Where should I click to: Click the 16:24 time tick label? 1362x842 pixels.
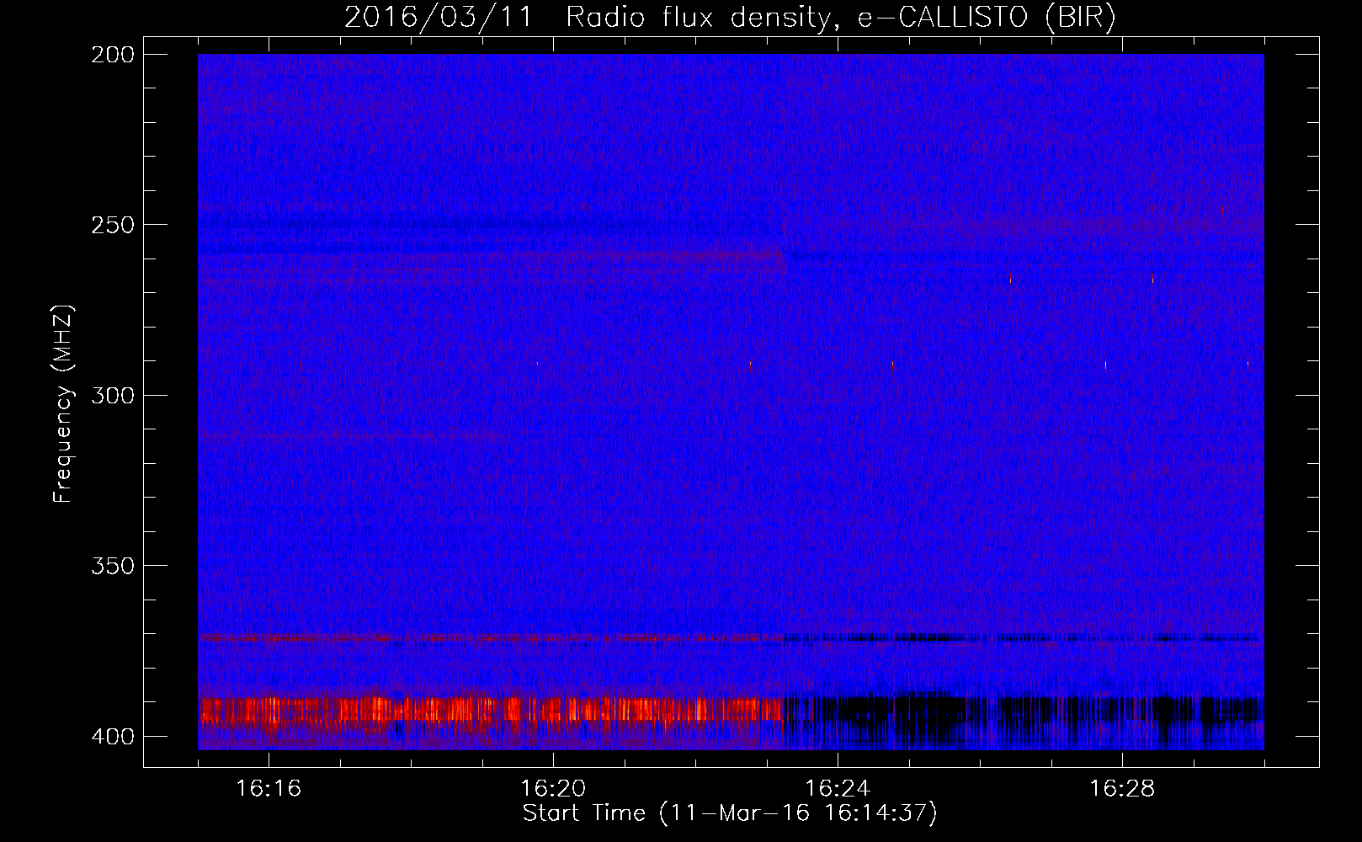838,788
